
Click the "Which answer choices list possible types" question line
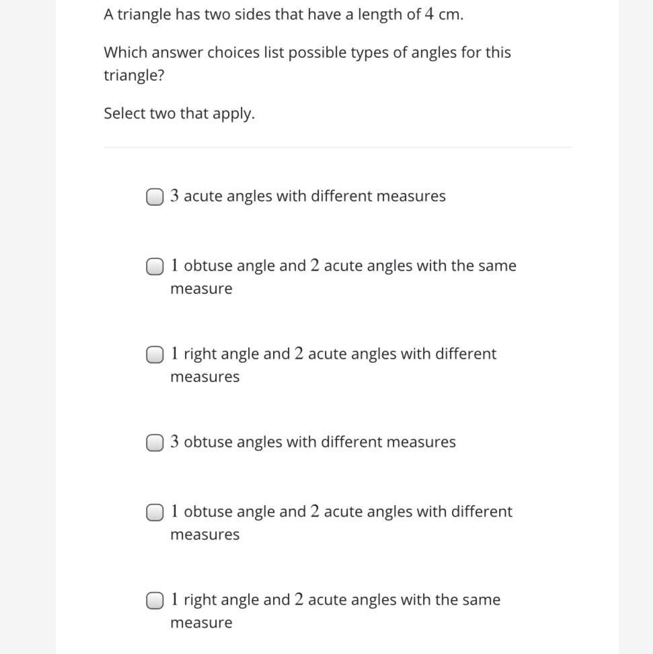click(307, 52)
